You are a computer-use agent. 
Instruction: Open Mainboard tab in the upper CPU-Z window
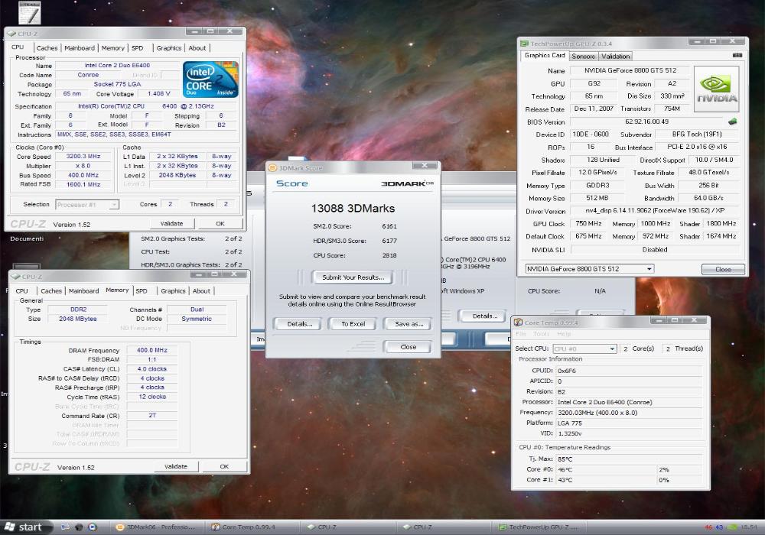(80, 47)
